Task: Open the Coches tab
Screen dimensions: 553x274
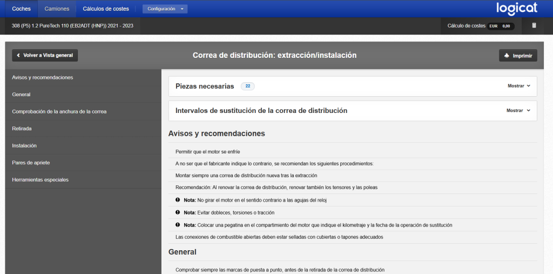Action: (21, 9)
